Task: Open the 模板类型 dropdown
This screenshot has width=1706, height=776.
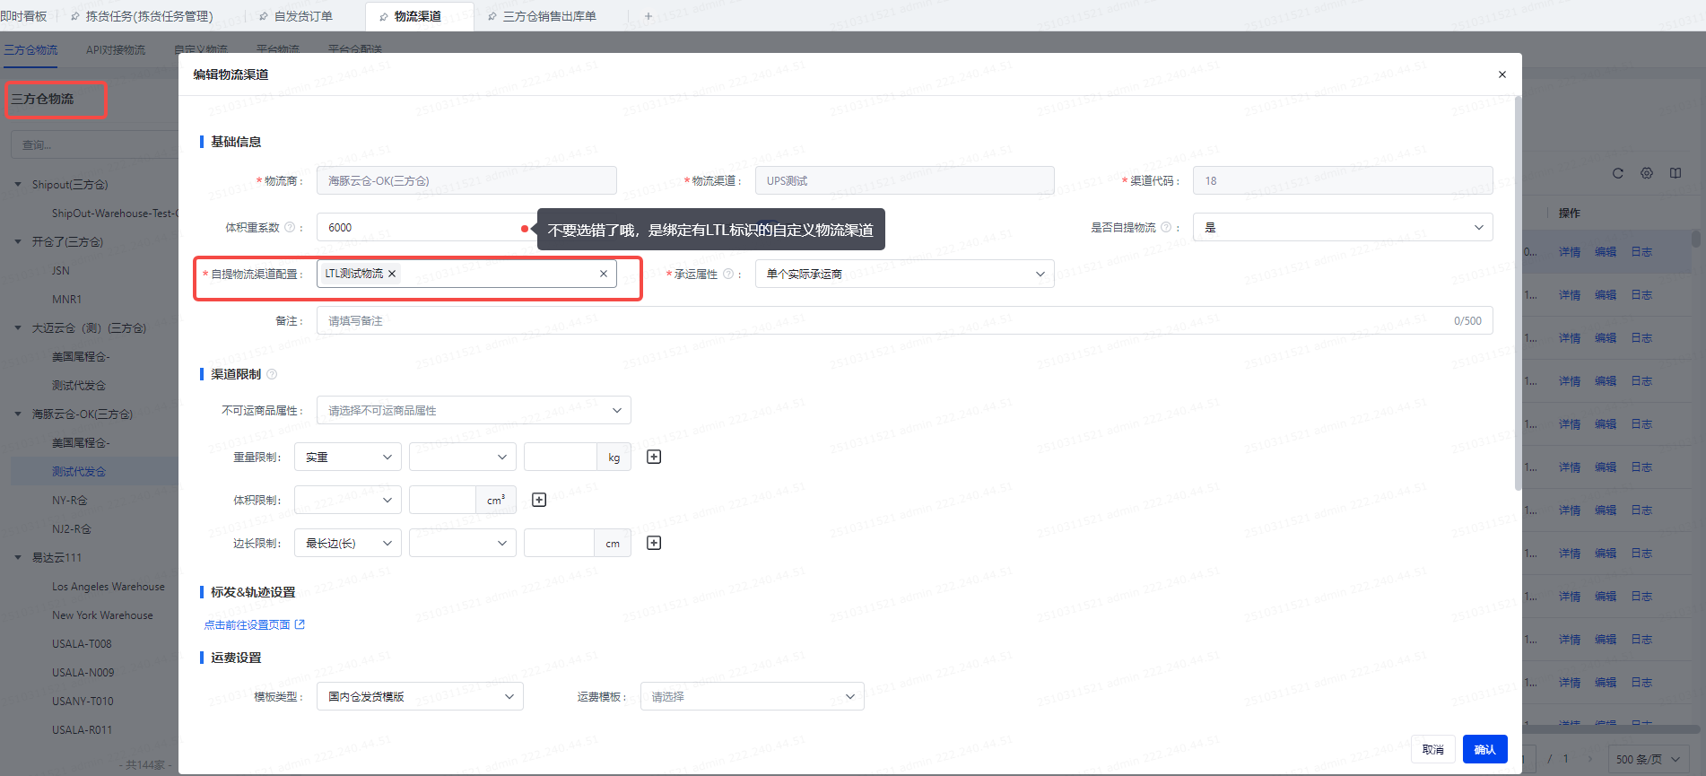Action: (420, 696)
